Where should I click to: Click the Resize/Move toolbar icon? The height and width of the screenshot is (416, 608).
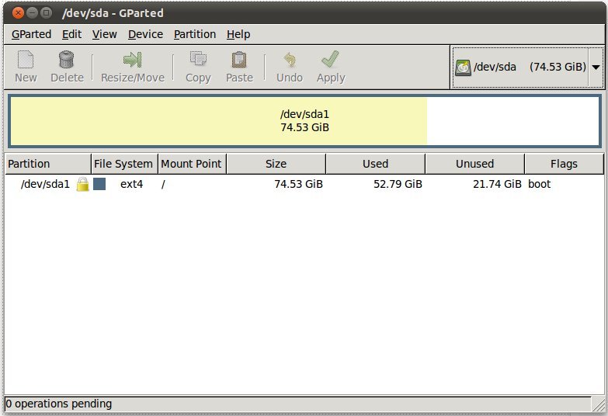point(133,60)
